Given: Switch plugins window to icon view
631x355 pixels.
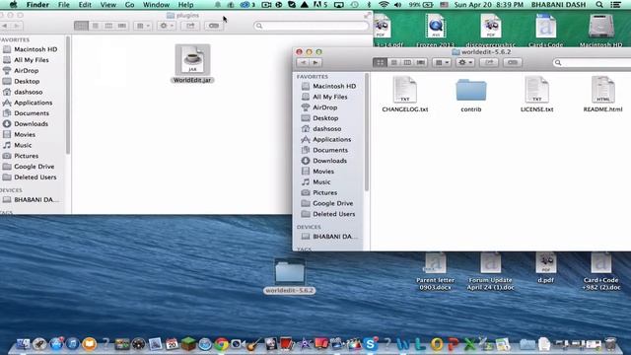Looking at the screenshot, I should click(81, 26).
